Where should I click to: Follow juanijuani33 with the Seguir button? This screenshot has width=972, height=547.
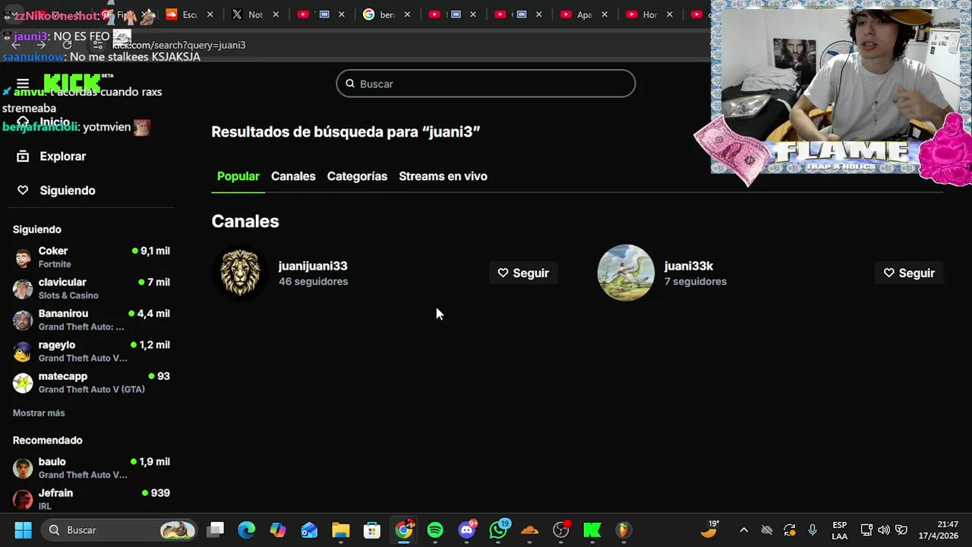(x=523, y=273)
